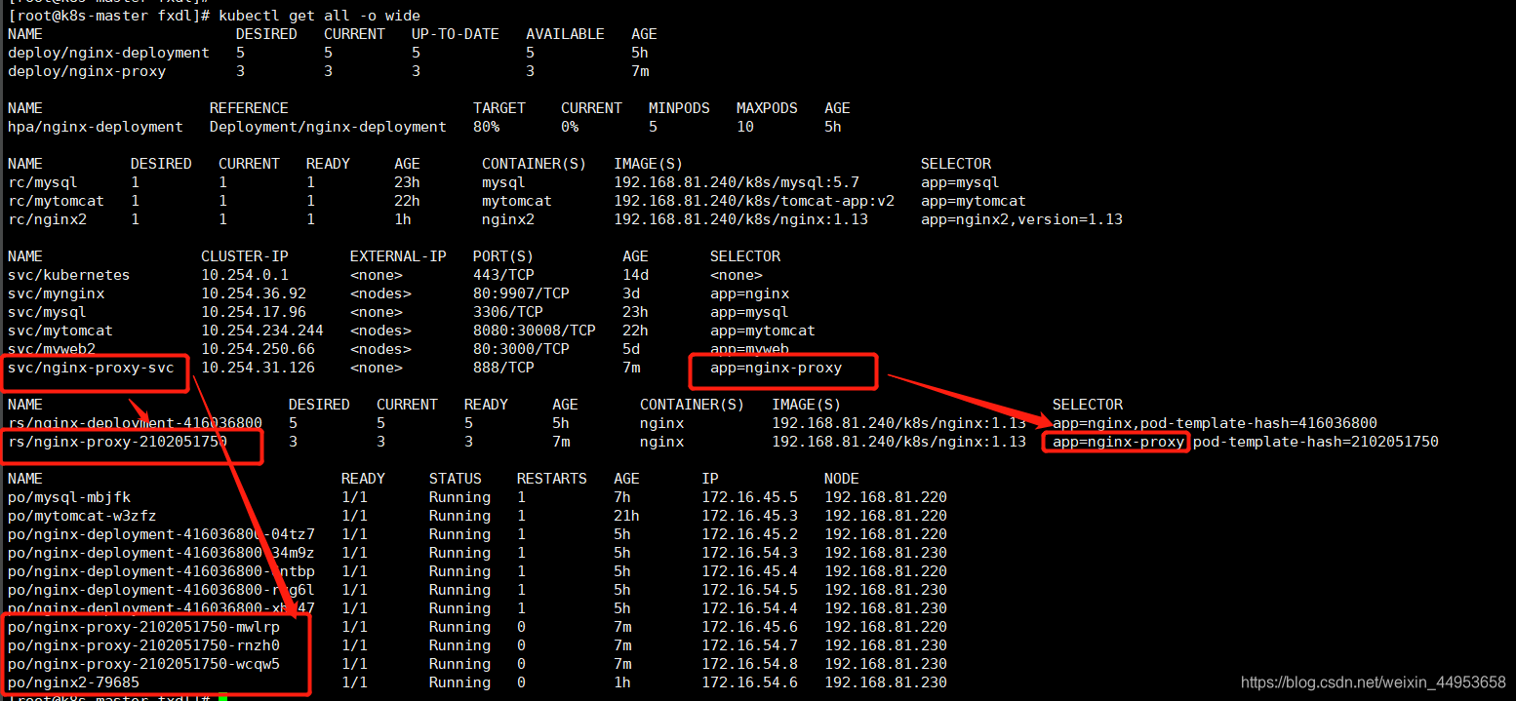Select 'rc/nginx2' row name

47,219
